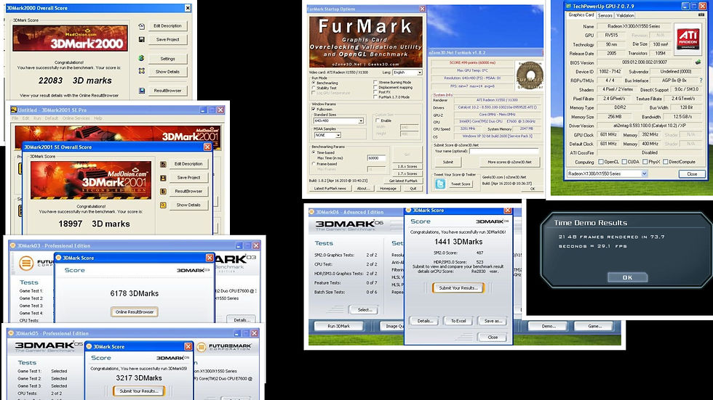713x400 pixels.
Task: Click the Twitter bird icon in FurMark
Action: (439, 184)
